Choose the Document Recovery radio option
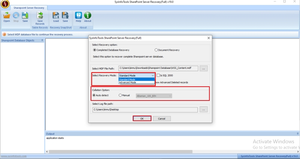300x159 pixels. 156,50
